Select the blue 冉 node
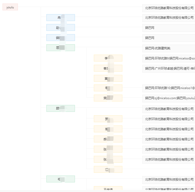This screenshot has width=195, height=192. (61, 18)
